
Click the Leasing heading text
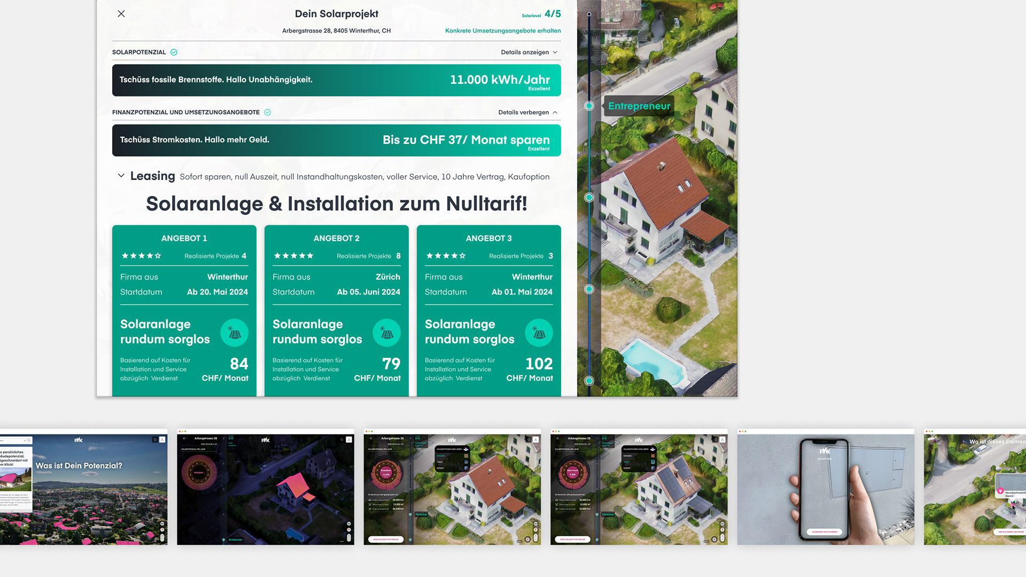(x=152, y=176)
